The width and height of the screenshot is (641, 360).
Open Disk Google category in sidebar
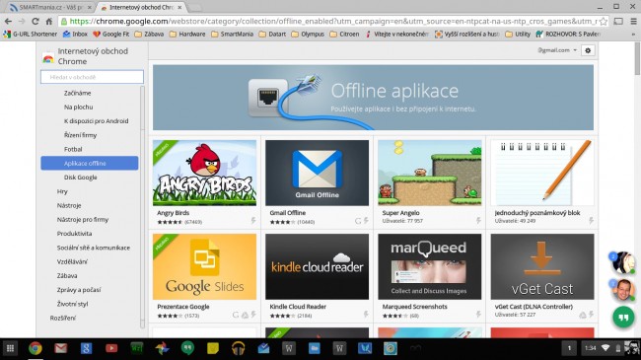[x=81, y=178]
